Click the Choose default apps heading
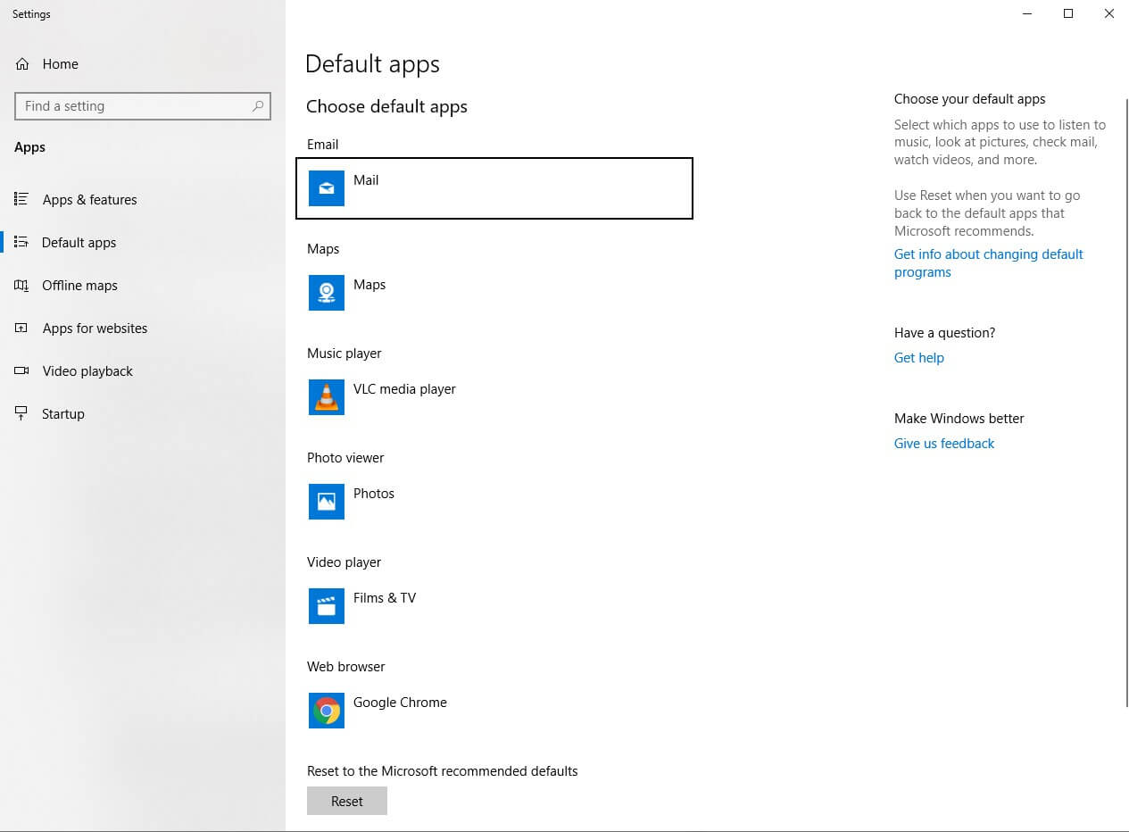This screenshot has width=1129, height=832. (x=386, y=106)
